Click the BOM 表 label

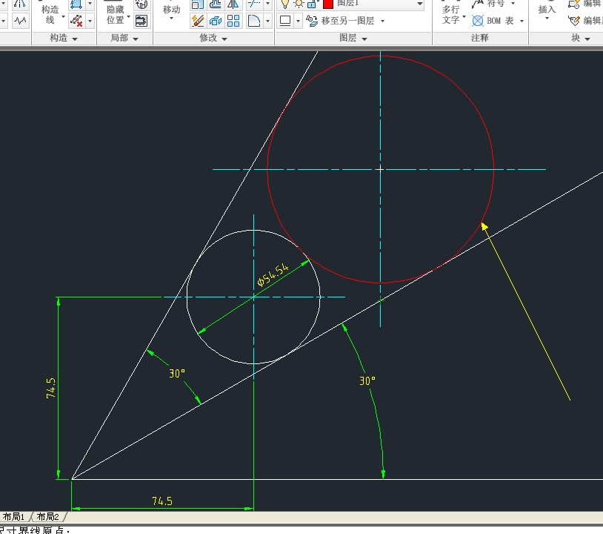pyautogui.click(x=500, y=21)
